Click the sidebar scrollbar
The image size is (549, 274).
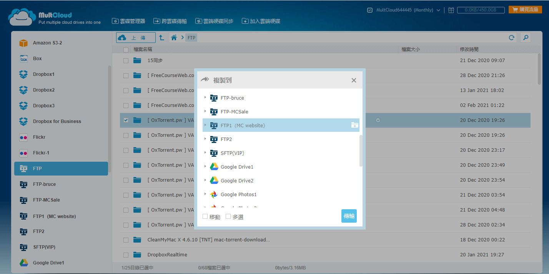pyautogui.click(x=110, y=119)
